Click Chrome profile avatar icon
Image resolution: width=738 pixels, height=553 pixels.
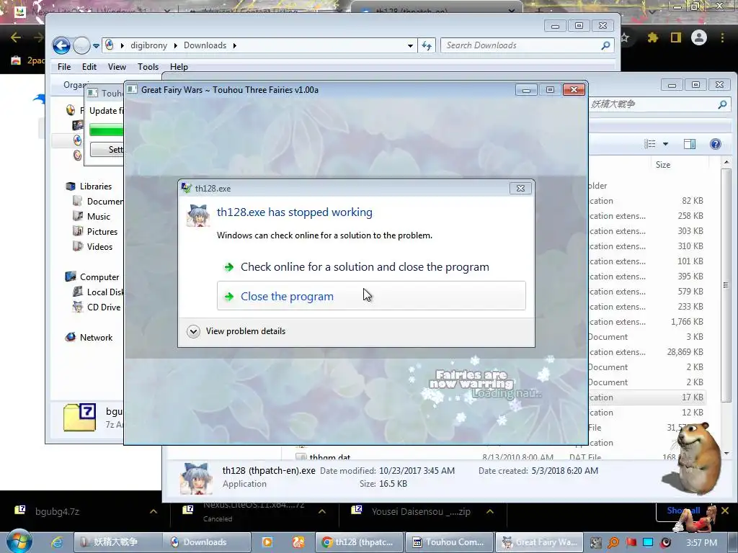[699, 37]
